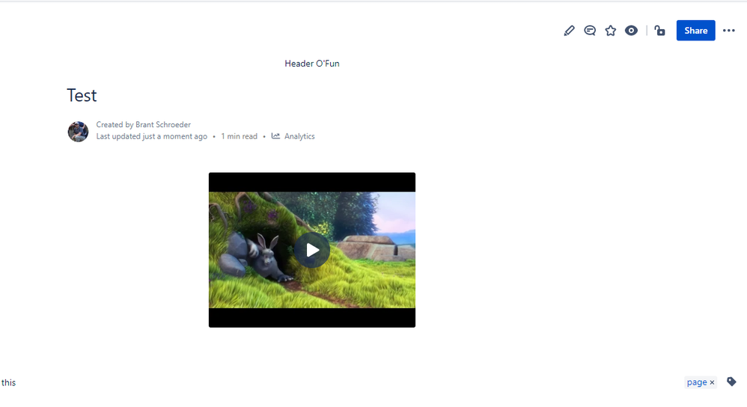Screen dimensions: 747x407
Task: Open page restrictions padlock icon
Action: [x=660, y=31]
